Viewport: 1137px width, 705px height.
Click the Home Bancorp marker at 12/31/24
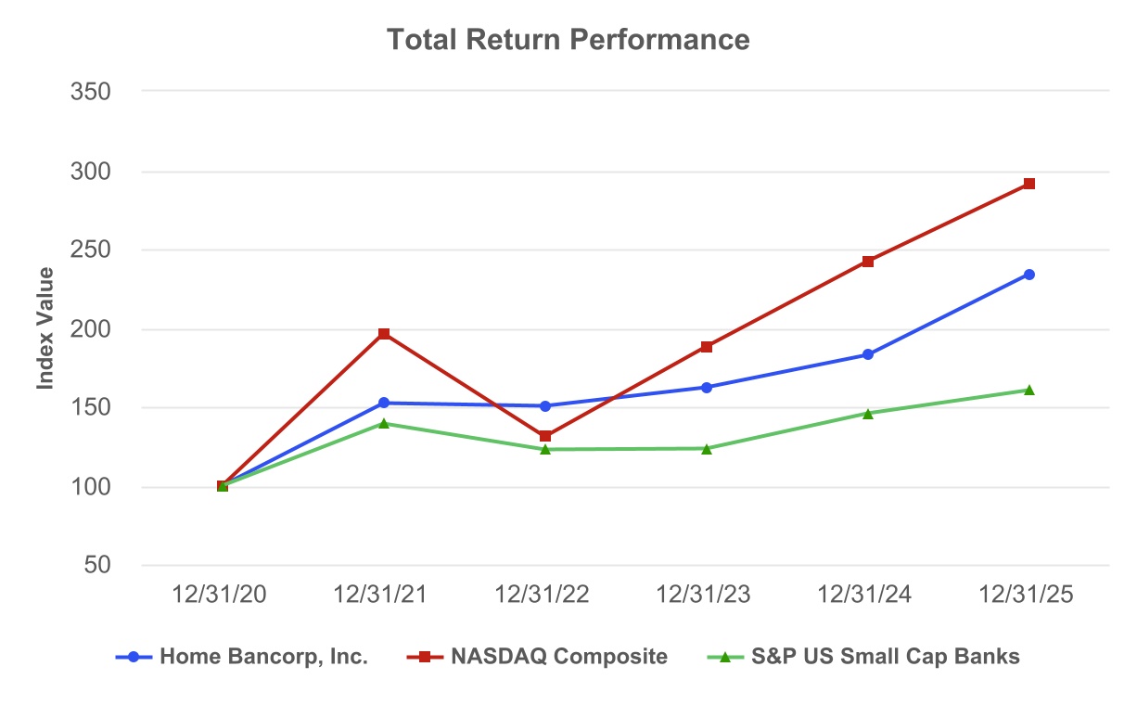tap(868, 354)
